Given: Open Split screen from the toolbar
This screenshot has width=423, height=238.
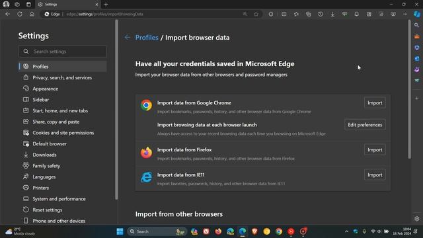Looking at the screenshot, I should (284, 14).
